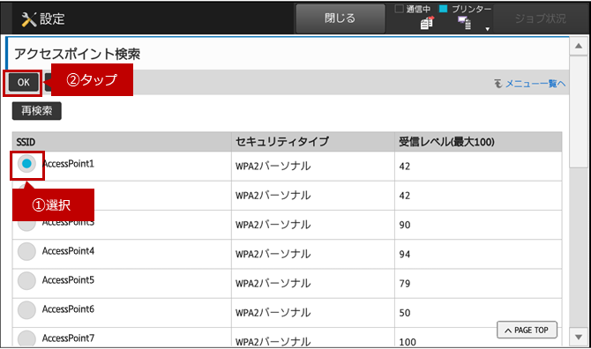
Task: Expand the printer status dropdown arrow
Action: [x=487, y=29]
